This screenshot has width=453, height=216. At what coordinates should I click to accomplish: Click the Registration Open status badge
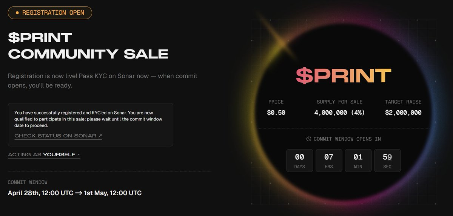(x=50, y=13)
